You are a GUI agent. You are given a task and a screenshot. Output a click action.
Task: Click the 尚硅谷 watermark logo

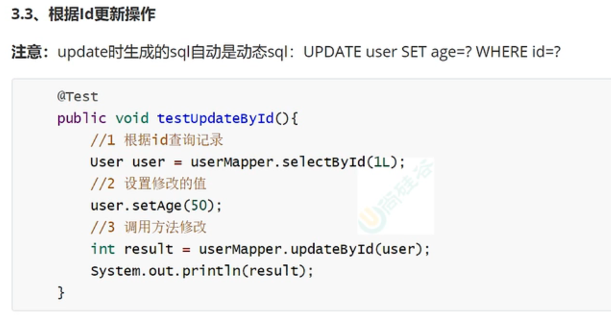click(x=396, y=196)
